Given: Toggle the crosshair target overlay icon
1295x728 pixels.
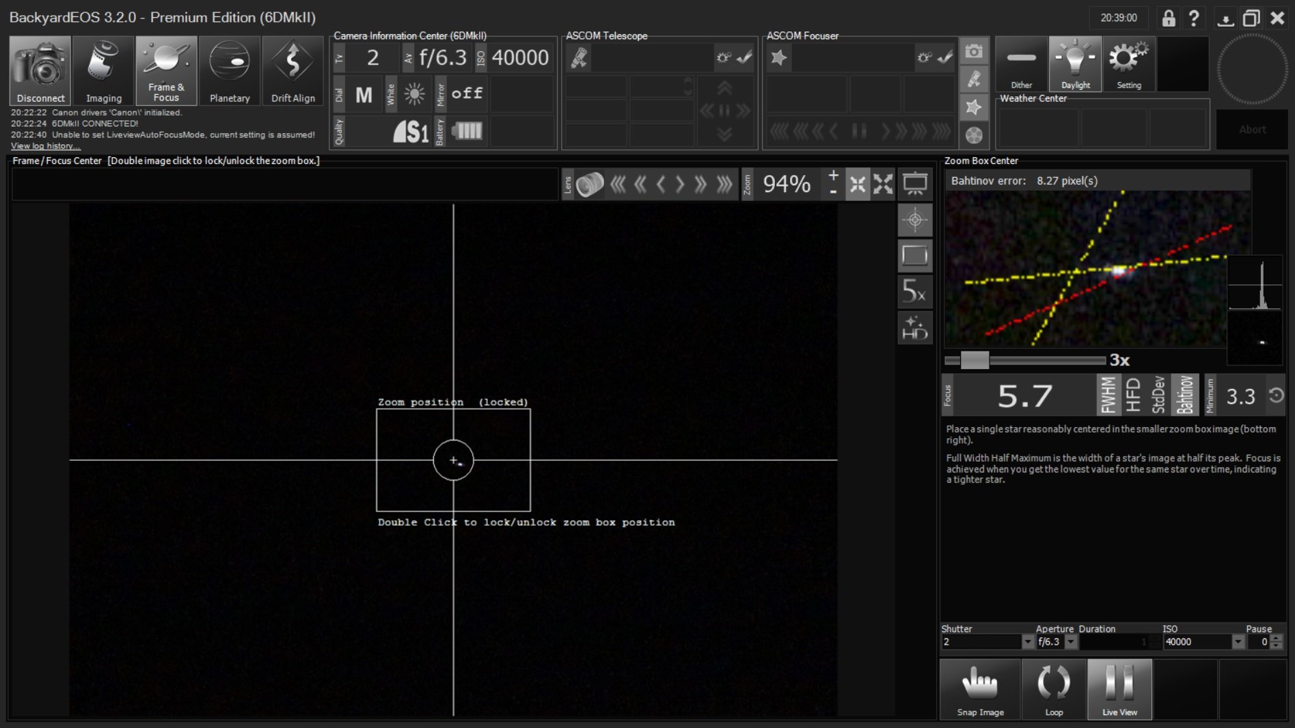Looking at the screenshot, I should click(x=914, y=220).
